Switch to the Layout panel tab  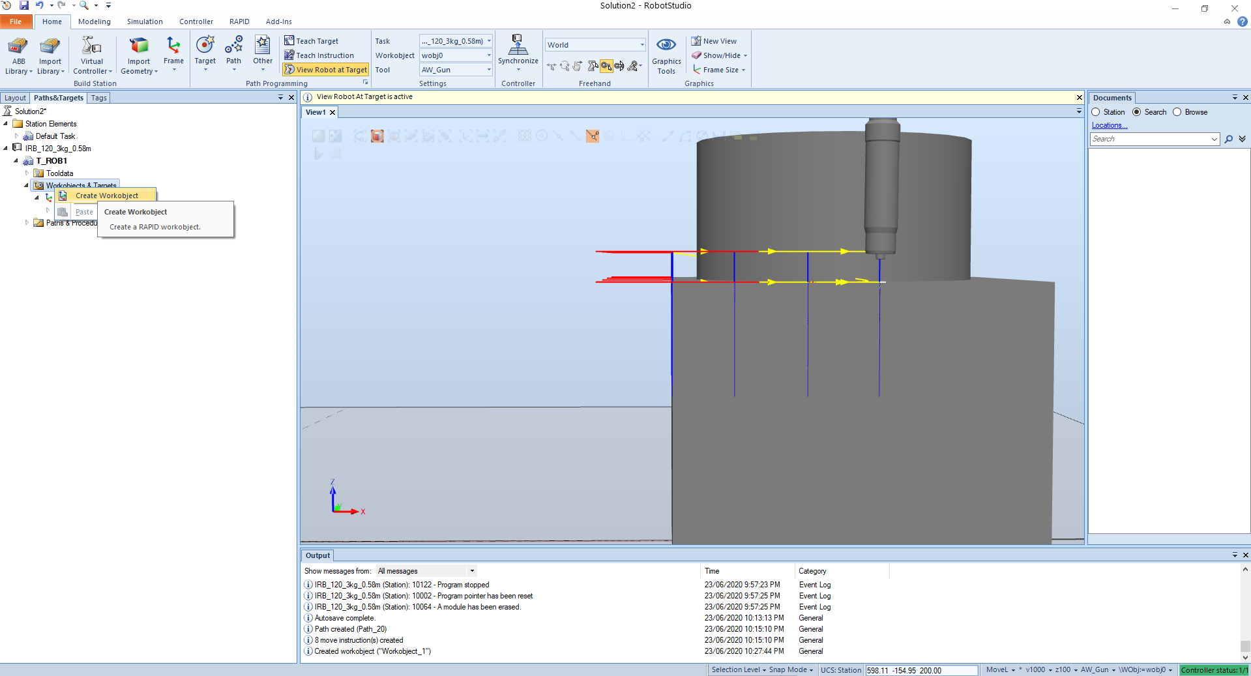[15, 98]
